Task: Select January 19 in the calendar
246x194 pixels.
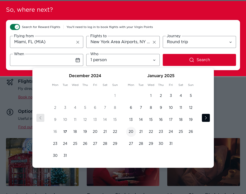Action: pos(191,120)
